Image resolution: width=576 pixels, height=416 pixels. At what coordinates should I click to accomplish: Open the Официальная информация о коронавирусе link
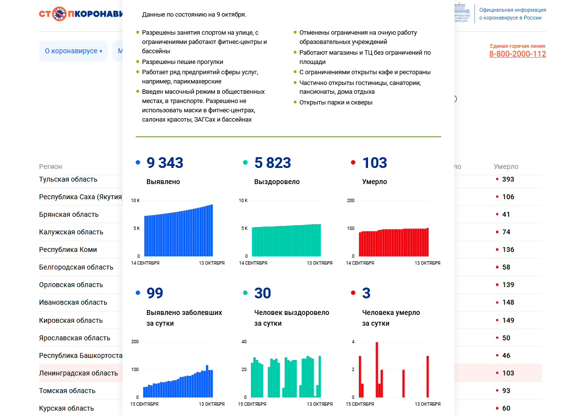pyautogui.click(x=512, y=14)
